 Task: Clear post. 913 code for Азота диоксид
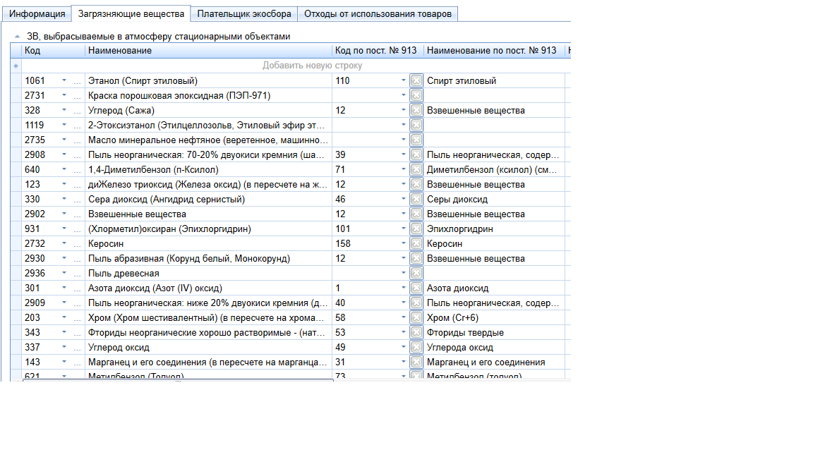(416, 288)
